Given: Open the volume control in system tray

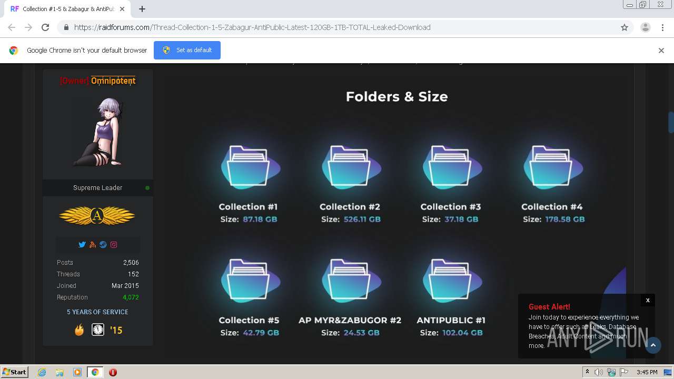Looking at the screenshot, I should [599, 372].
